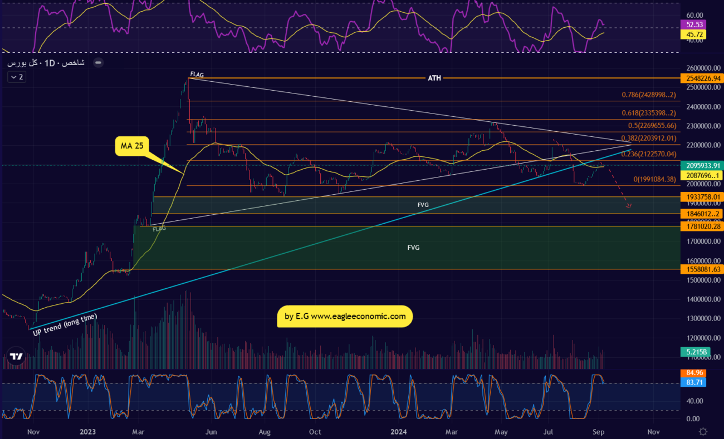
Task: Click the UP trend (long time) label
Action: pyautogui.click(x=65, y=325)
